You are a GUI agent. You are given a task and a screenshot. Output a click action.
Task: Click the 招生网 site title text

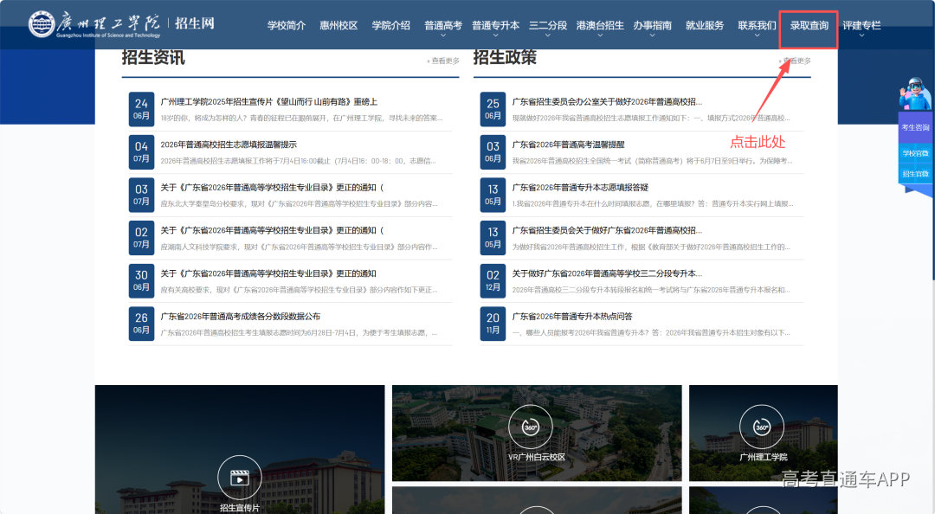tap(195, 23)
